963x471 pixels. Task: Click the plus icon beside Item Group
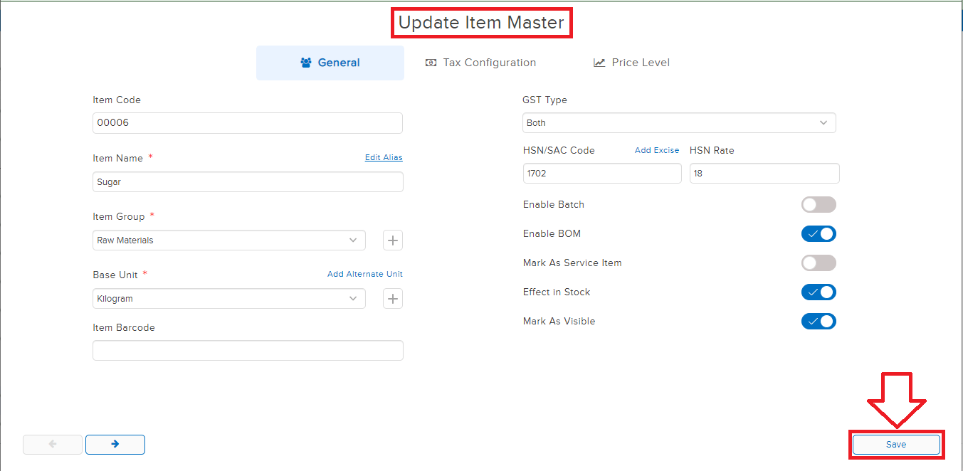point(393,240)
